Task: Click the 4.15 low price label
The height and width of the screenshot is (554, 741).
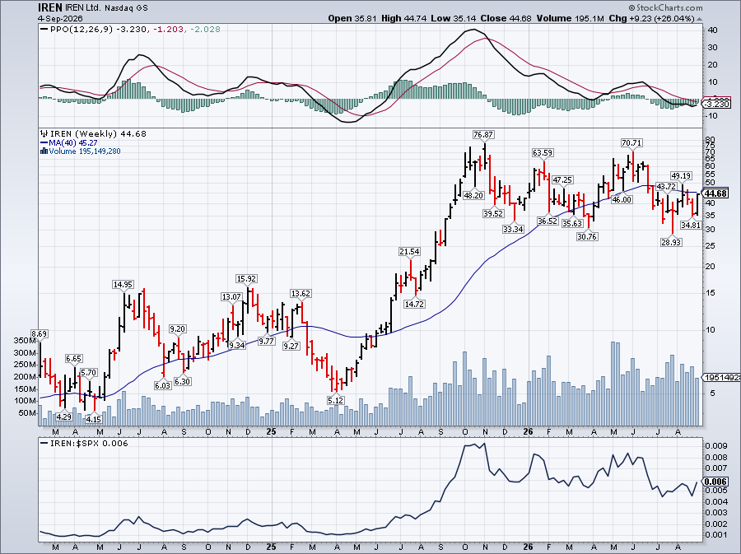Action: (93, 419)
